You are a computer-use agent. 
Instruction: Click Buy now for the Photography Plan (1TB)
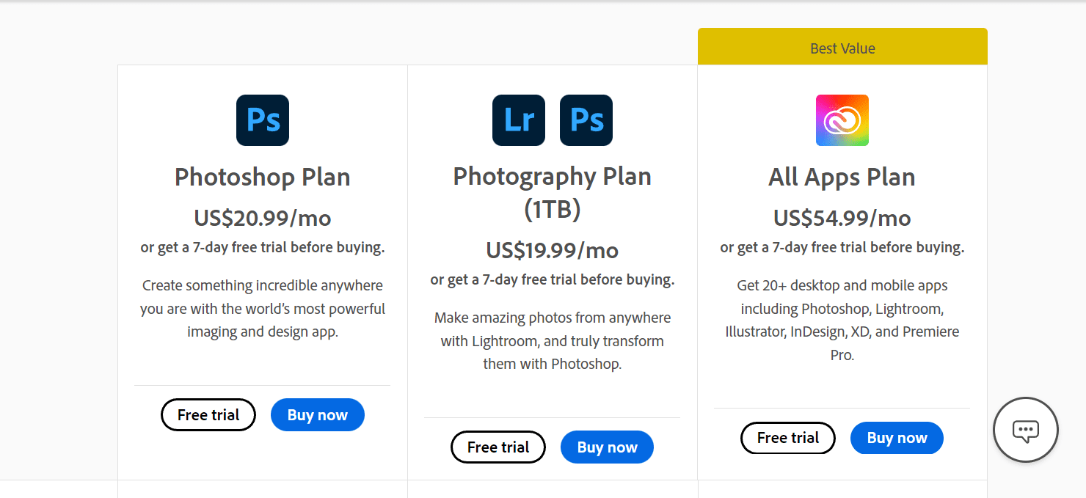pos(607,447)
